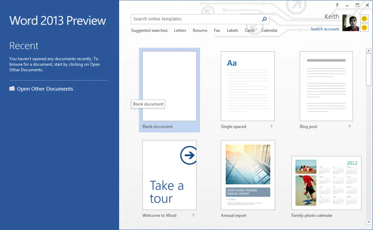Click the Family photo calendar label

click(x=312, y=215)
